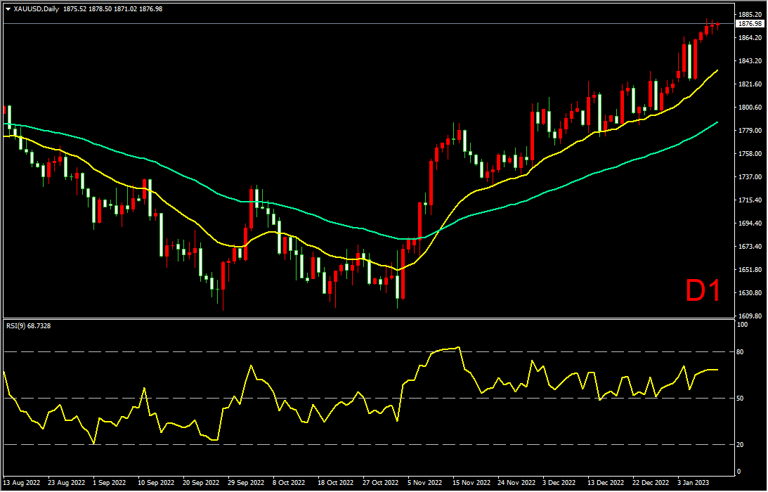
Task: Click the red D1 timeframe label
Action: (703, 291)
